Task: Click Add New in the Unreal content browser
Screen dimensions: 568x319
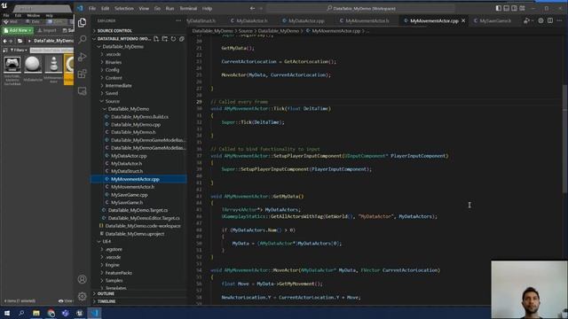Action: 18,31
